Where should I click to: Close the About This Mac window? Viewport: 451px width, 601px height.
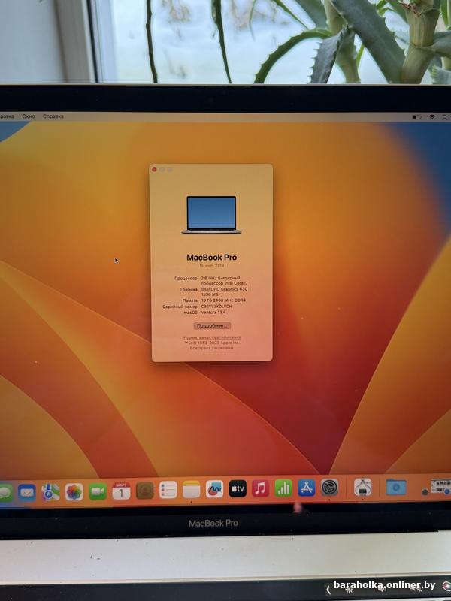[x=154, y=170]
